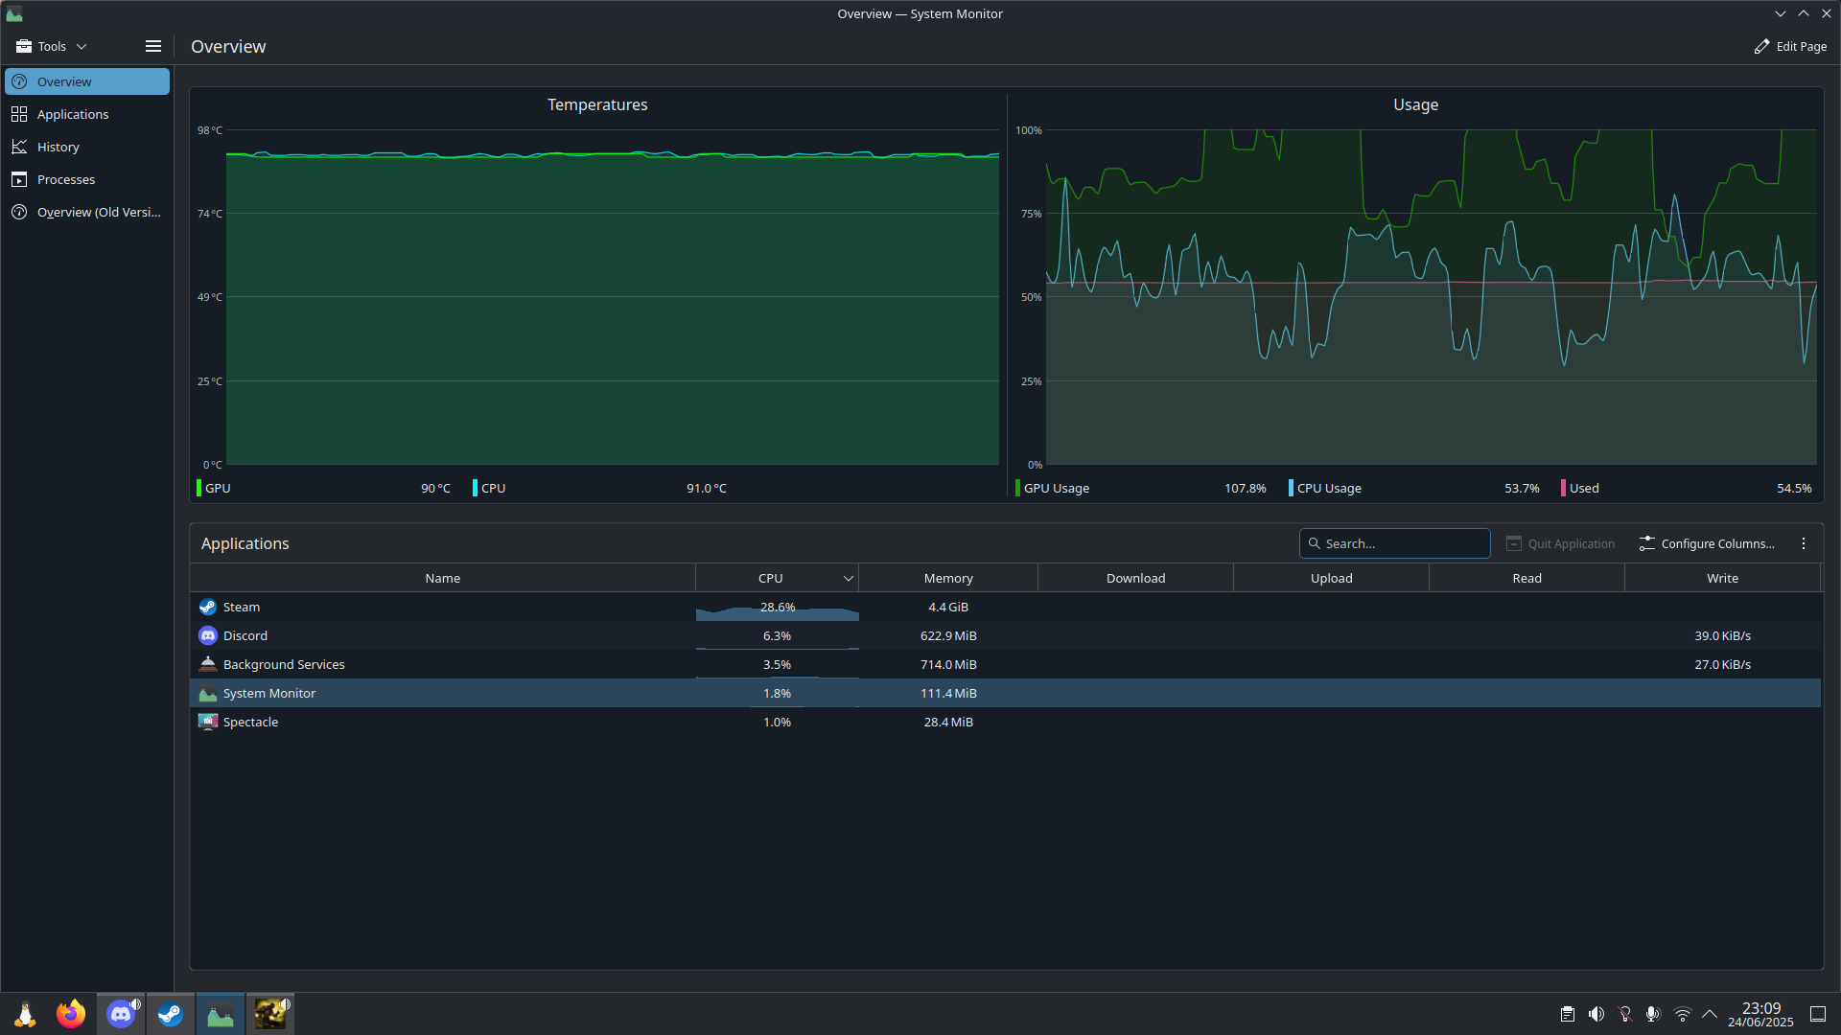Click the GPU green legend color swatch

tap(198, 488)
